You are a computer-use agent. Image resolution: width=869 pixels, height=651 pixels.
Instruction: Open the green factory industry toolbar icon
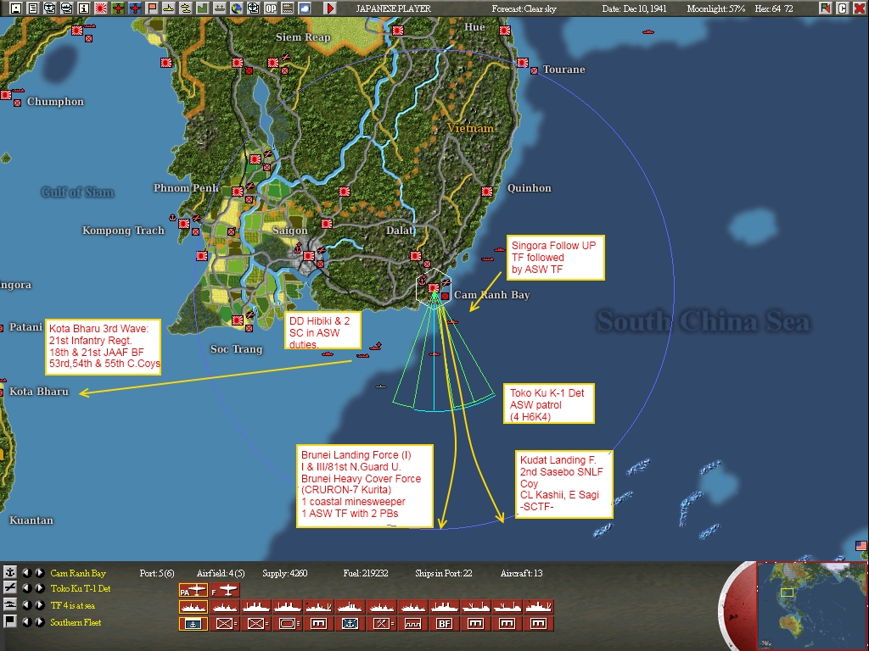[x=202, y=8]
